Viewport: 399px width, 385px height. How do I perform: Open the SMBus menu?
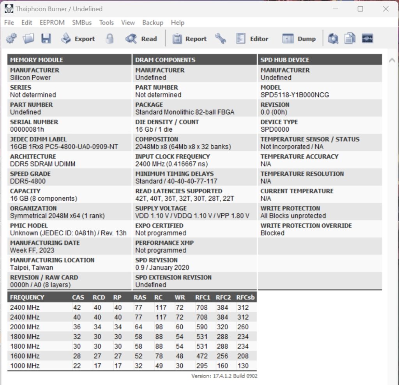click(x=82, y=23)
